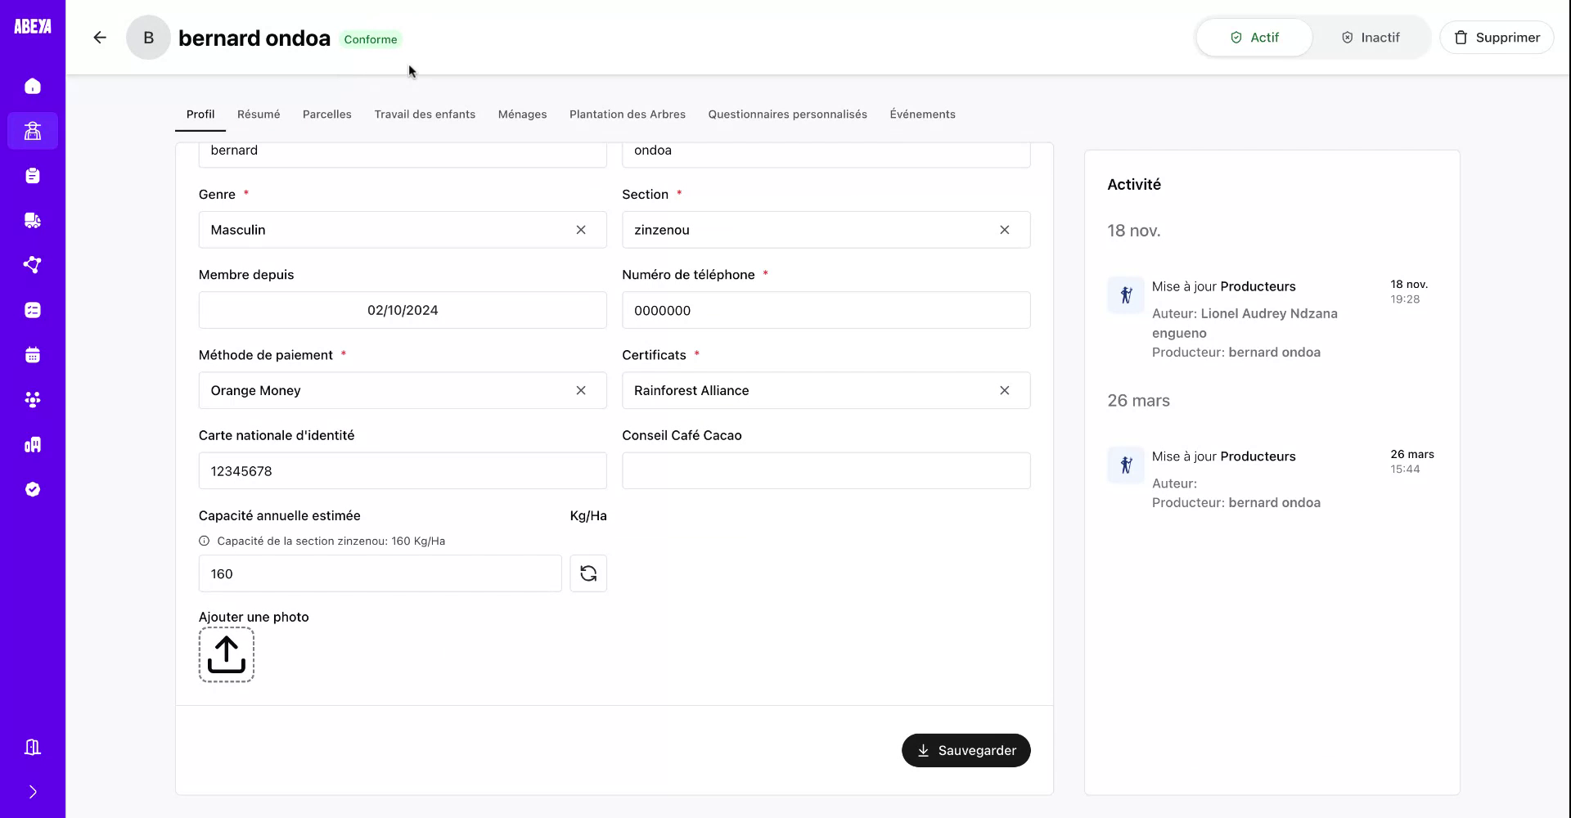Click the truck deliveries icon in sidebar
Viewport: 1571px width, 818px height.
[x=33, y=220]
